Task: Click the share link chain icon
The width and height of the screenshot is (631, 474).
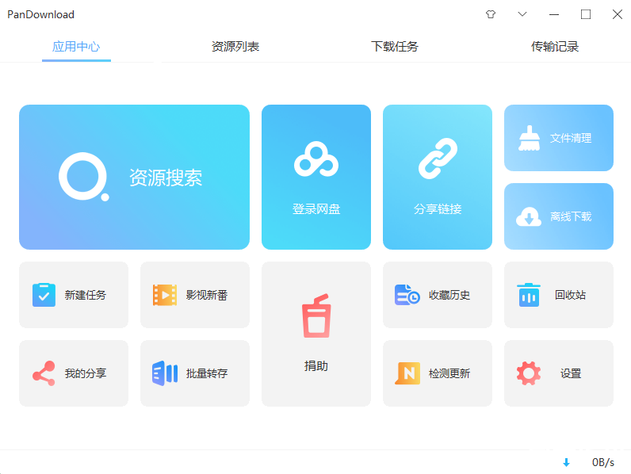Action: 438,159
